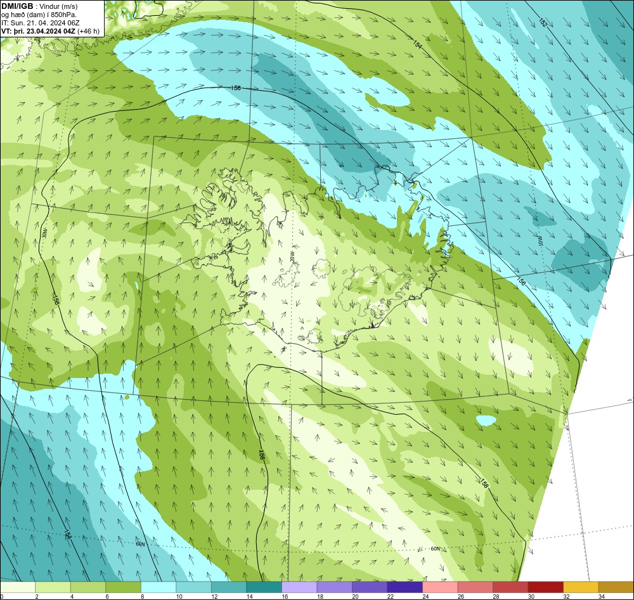The height and width of the screenshot is (600, 634).
Task: Click the 'og hæð (dam) í 850hPa.' line
Action: coord(39,15)
